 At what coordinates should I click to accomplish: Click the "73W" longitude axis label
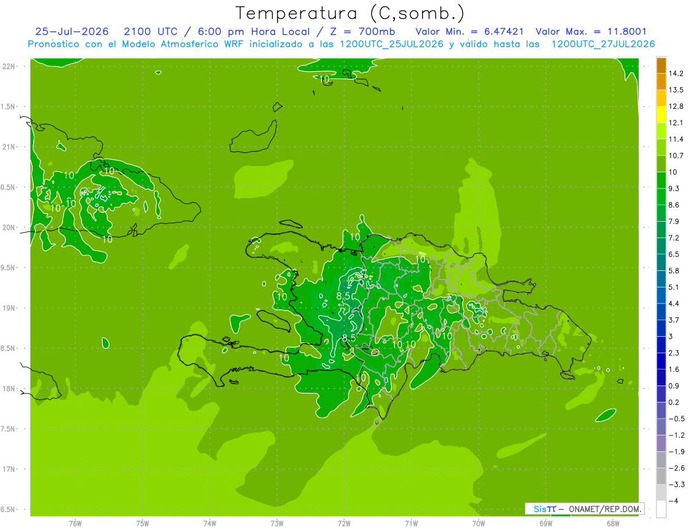tap(277, 523)
